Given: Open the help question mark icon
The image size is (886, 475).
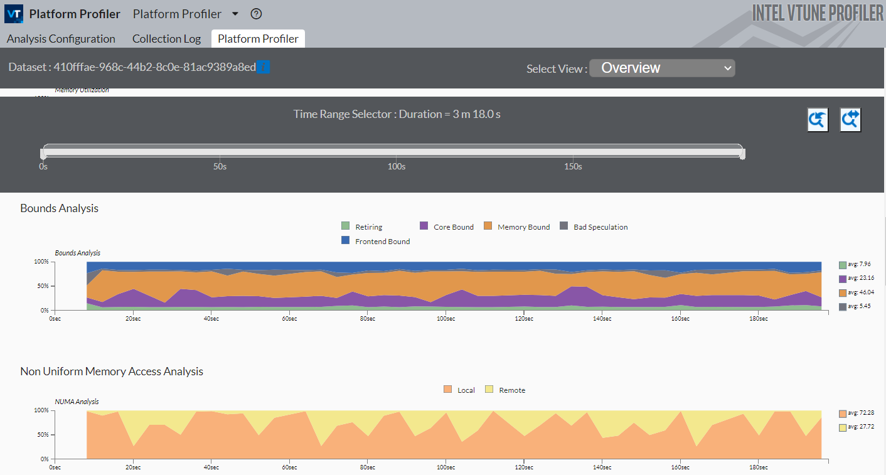Looking at the screenshot, I should tap(256, 14).
